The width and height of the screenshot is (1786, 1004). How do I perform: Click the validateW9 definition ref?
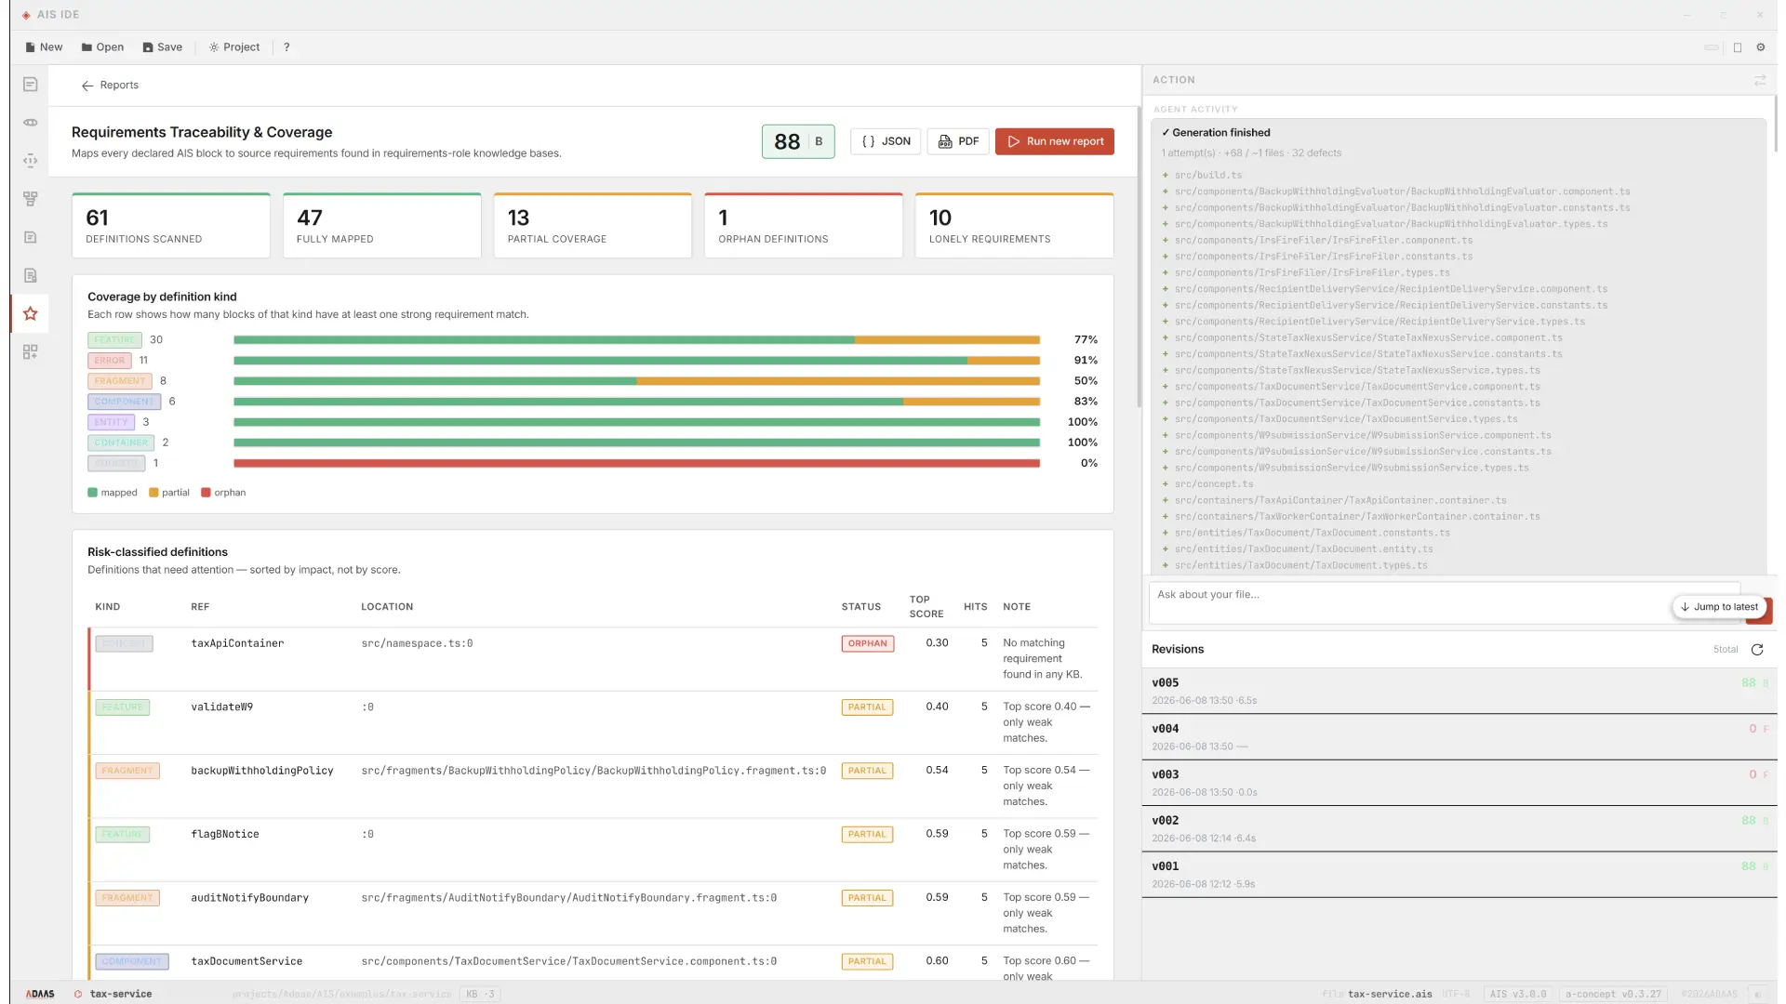point(222,707)
